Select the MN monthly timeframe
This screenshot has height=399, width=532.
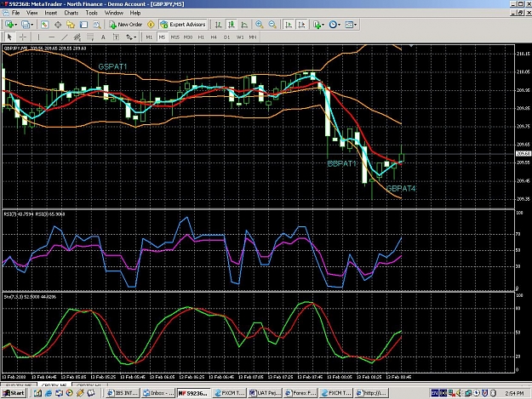pos(253,37)
